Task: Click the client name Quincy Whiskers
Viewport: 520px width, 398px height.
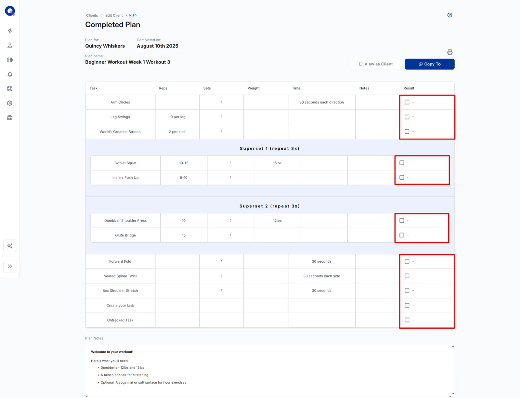Action: coord(105,46)
